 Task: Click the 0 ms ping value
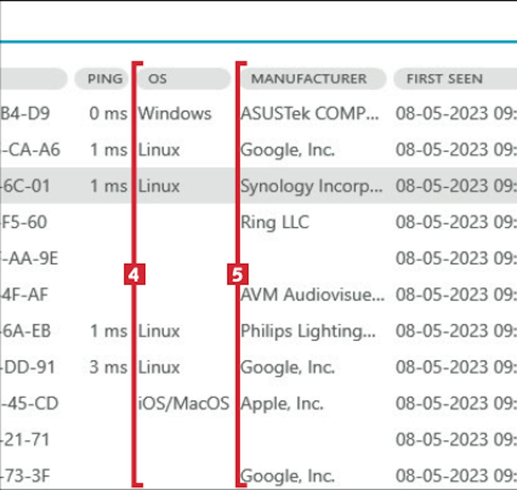[x=108, y=114]
